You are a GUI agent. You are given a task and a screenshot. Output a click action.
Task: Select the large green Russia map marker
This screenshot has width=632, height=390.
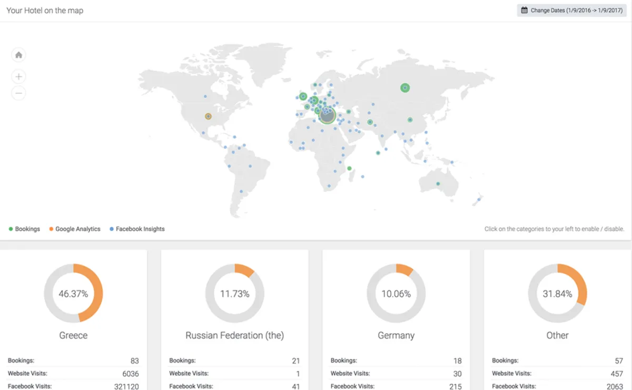click(x=404, y=87)
